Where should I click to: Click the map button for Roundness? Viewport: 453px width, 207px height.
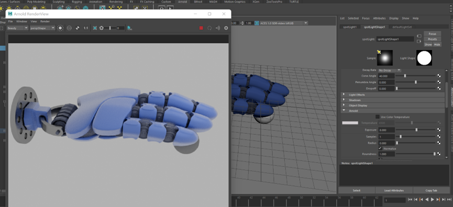[439, 154]
